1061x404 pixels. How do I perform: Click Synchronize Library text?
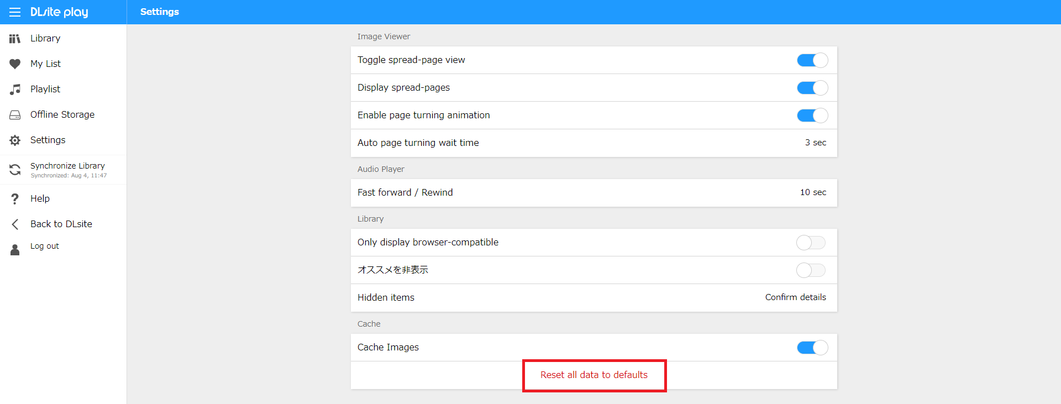pyautogui.click(x=67, y=166)
